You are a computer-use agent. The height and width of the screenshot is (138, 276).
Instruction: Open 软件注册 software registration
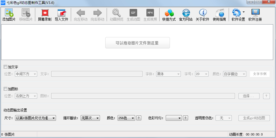click(255, 15)
